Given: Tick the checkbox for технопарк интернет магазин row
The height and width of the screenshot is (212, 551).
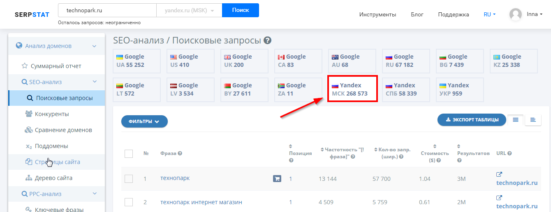Looking at the screenshot, I should pos(129,202).
